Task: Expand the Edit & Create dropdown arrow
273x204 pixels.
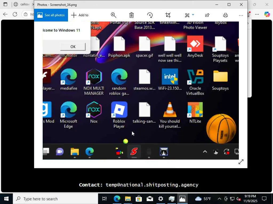Action: point(193,15)
